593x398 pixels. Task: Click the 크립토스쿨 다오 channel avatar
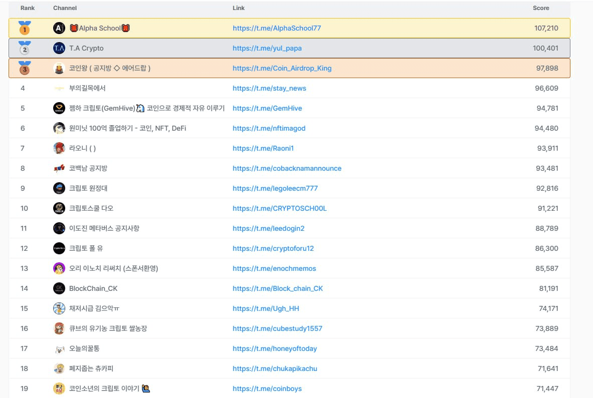pyautogui.click(x=59, y=208)
